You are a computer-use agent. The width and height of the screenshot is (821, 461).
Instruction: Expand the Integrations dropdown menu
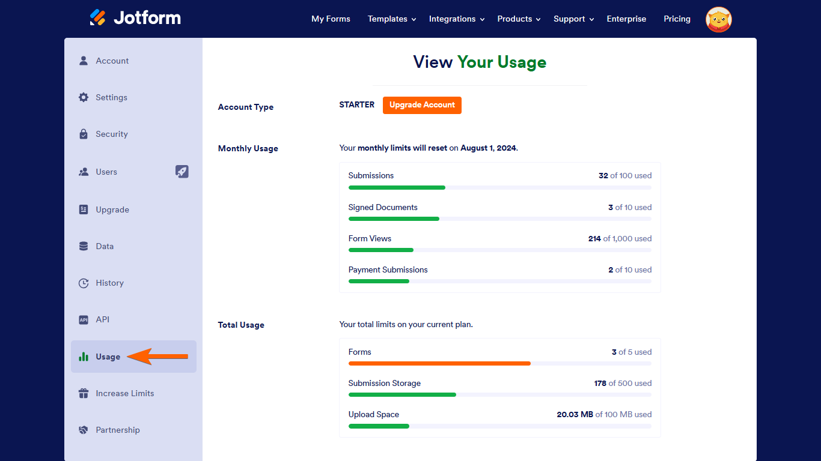click(456, 19)
